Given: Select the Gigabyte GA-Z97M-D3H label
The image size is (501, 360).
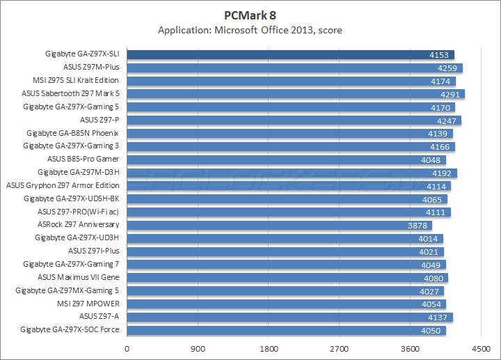Looking at the screenshot, I should point(79,172).
